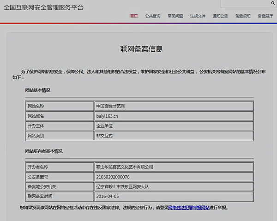Open the 常见问题 page
This screenshot has height=221, width=277.
pos(175,16)
